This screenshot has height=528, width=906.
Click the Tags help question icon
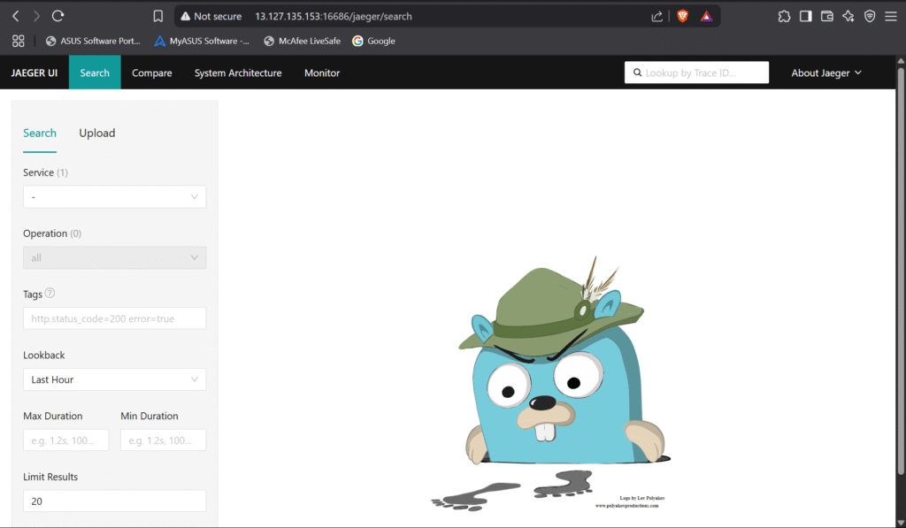(x=50, y=293)
